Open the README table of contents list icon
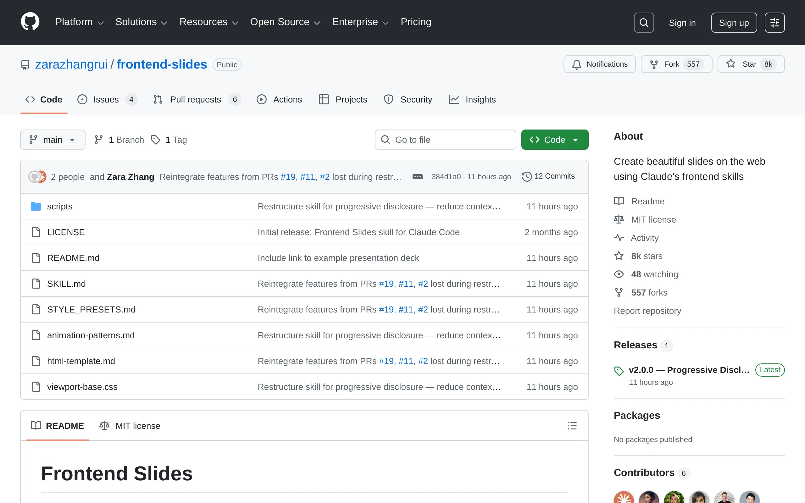 click(x=572, y=426)
